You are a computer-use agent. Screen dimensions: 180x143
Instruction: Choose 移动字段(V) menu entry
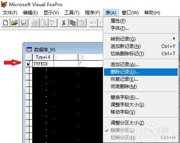pyautogui.click(x=141, y=112)
